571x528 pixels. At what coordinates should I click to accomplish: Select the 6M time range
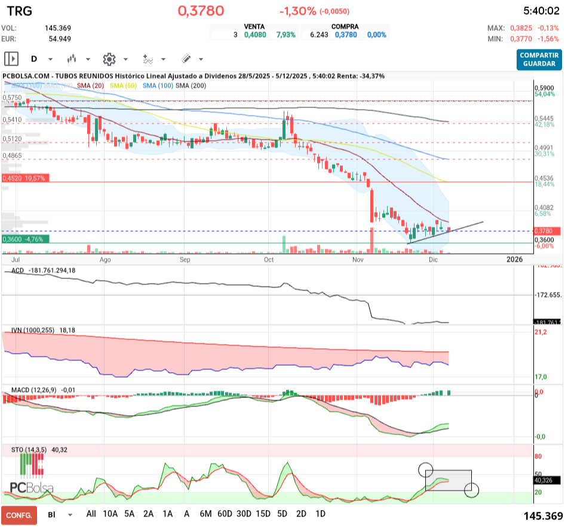pos(205,514)
